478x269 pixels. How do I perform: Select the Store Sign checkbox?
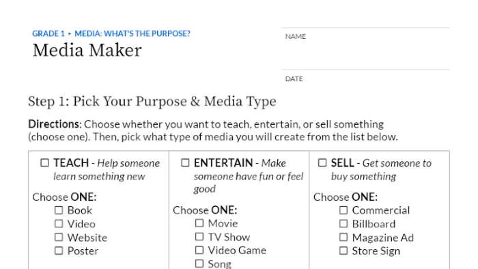click(343, 251)
